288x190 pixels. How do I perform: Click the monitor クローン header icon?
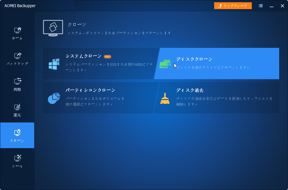pyautogui.click(x=53, y=28)
